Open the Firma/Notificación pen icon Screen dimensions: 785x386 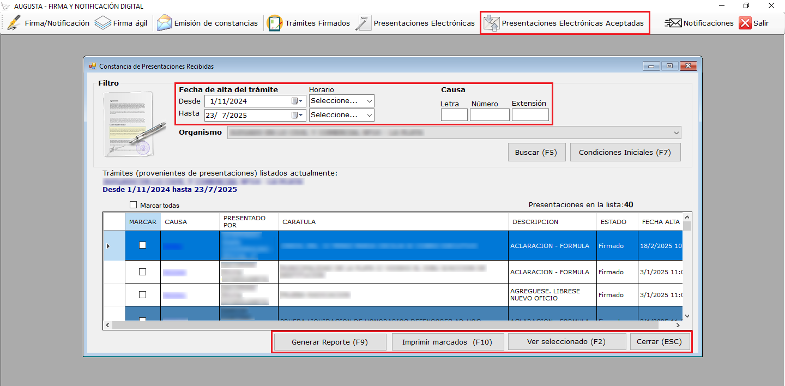(x=14, y=23)
